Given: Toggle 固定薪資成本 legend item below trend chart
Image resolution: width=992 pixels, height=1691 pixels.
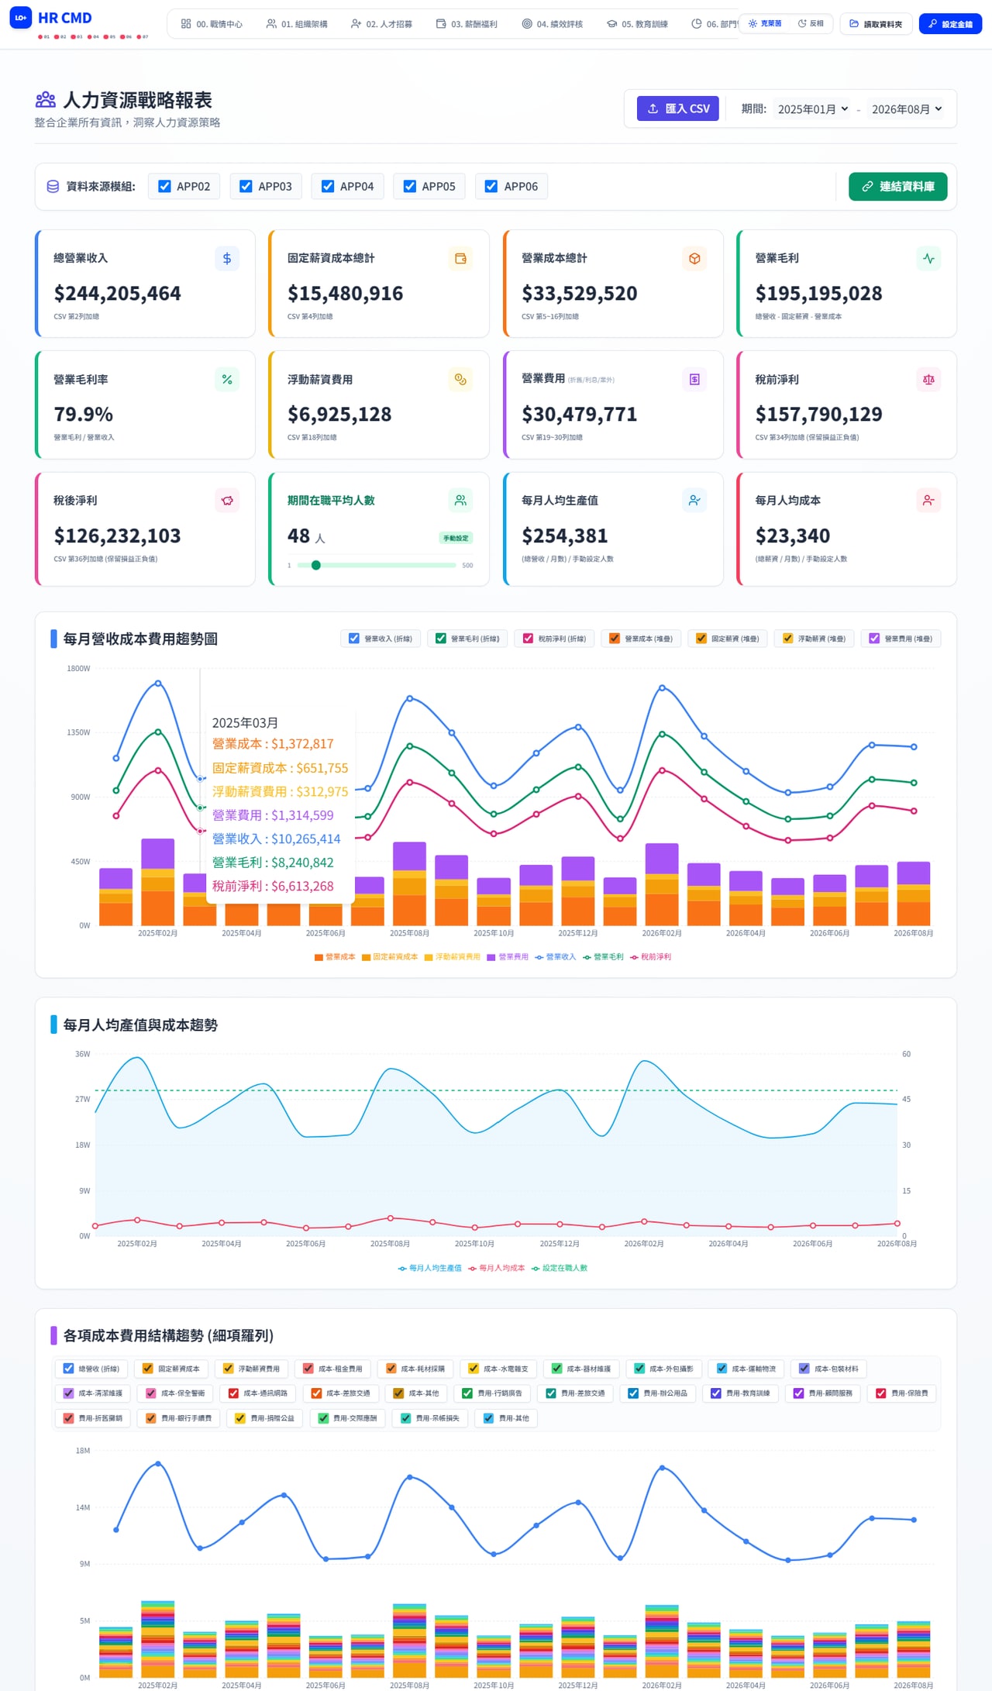Looking at the screenshot, I should [390, 957].
